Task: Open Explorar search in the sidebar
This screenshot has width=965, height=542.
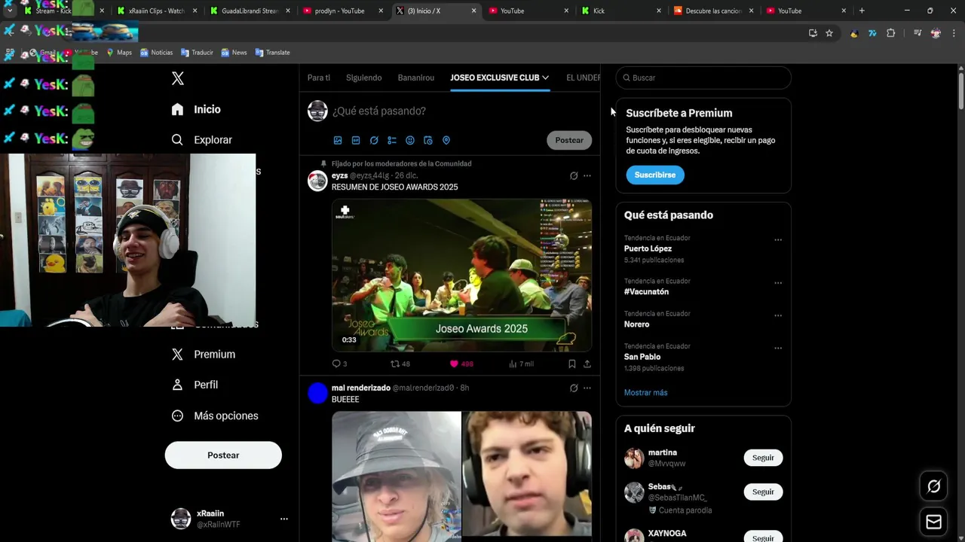Action: tap(202, 140)
